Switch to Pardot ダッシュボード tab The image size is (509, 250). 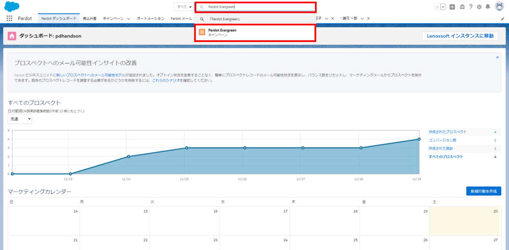click(x=59, y=19)
